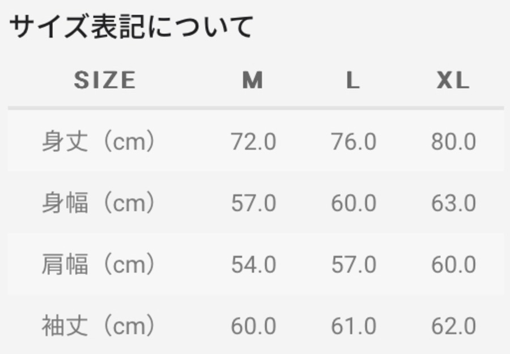Click the 63.0 body width value

[x=453, y=203]
